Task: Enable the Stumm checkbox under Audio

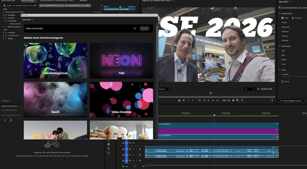Action: pos(282,82)
